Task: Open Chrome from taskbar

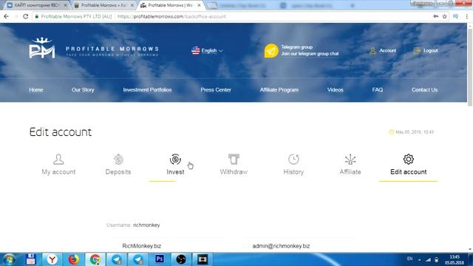Action: tap(95, 259)
